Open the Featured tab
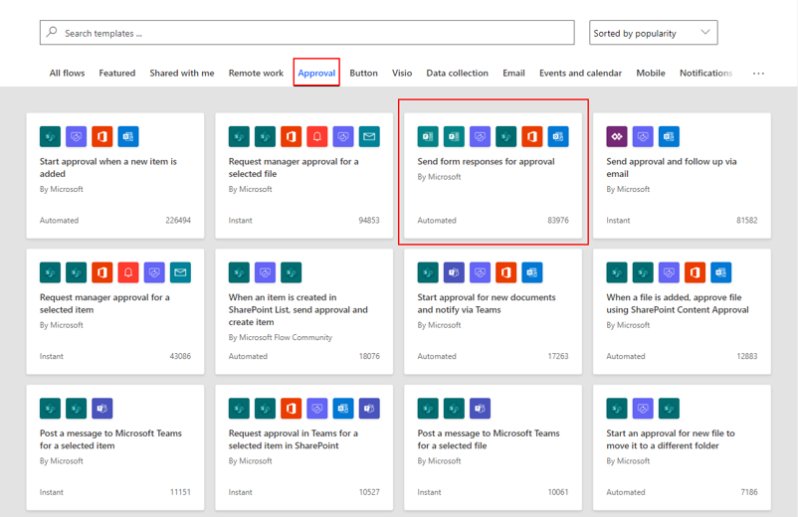 click(117, 74)
